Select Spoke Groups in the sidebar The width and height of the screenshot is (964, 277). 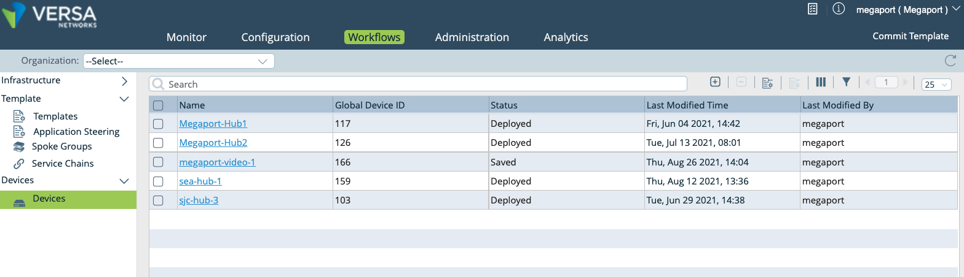tap(61, 146)
